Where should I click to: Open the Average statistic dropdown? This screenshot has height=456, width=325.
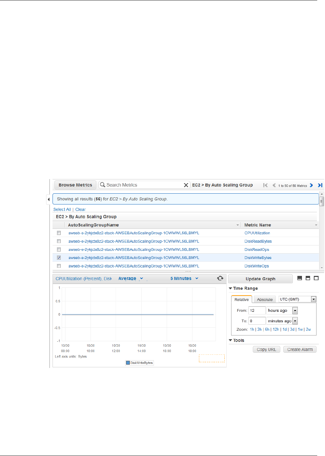tap(131, 279)
